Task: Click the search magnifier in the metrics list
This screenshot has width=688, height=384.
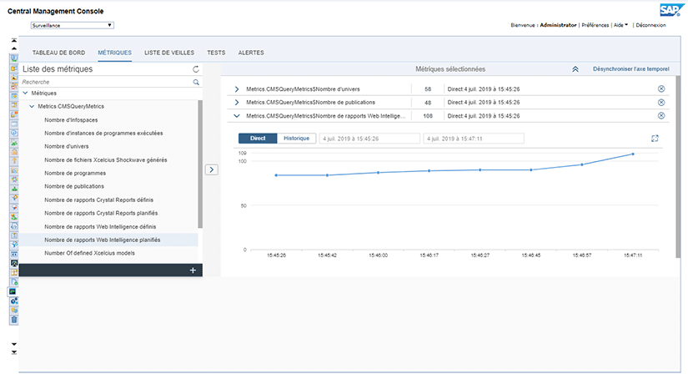Action: click(x=196, y=82)
